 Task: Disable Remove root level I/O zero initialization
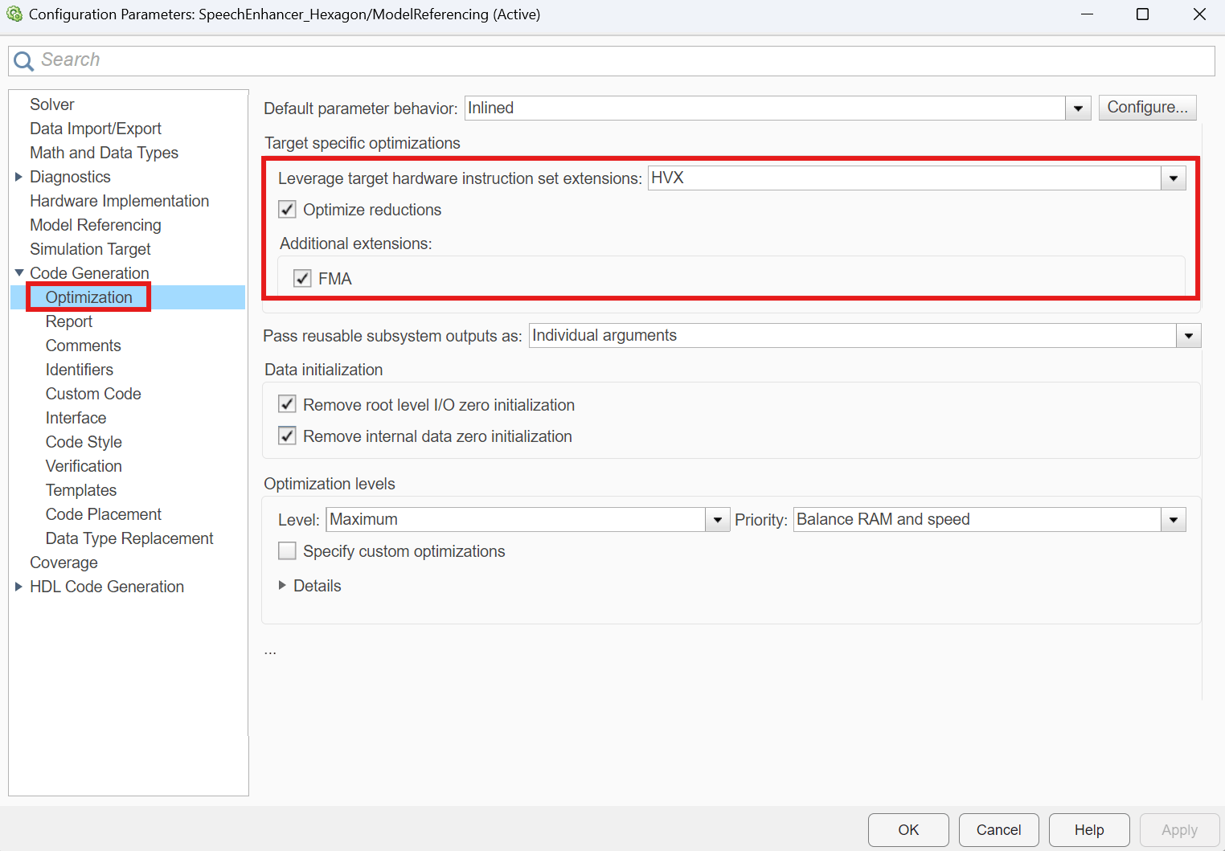[287, 404]
